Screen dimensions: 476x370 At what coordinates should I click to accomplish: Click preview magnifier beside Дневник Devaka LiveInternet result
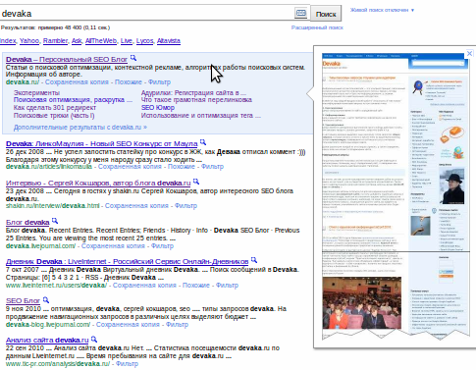click(x=254, y=260)
